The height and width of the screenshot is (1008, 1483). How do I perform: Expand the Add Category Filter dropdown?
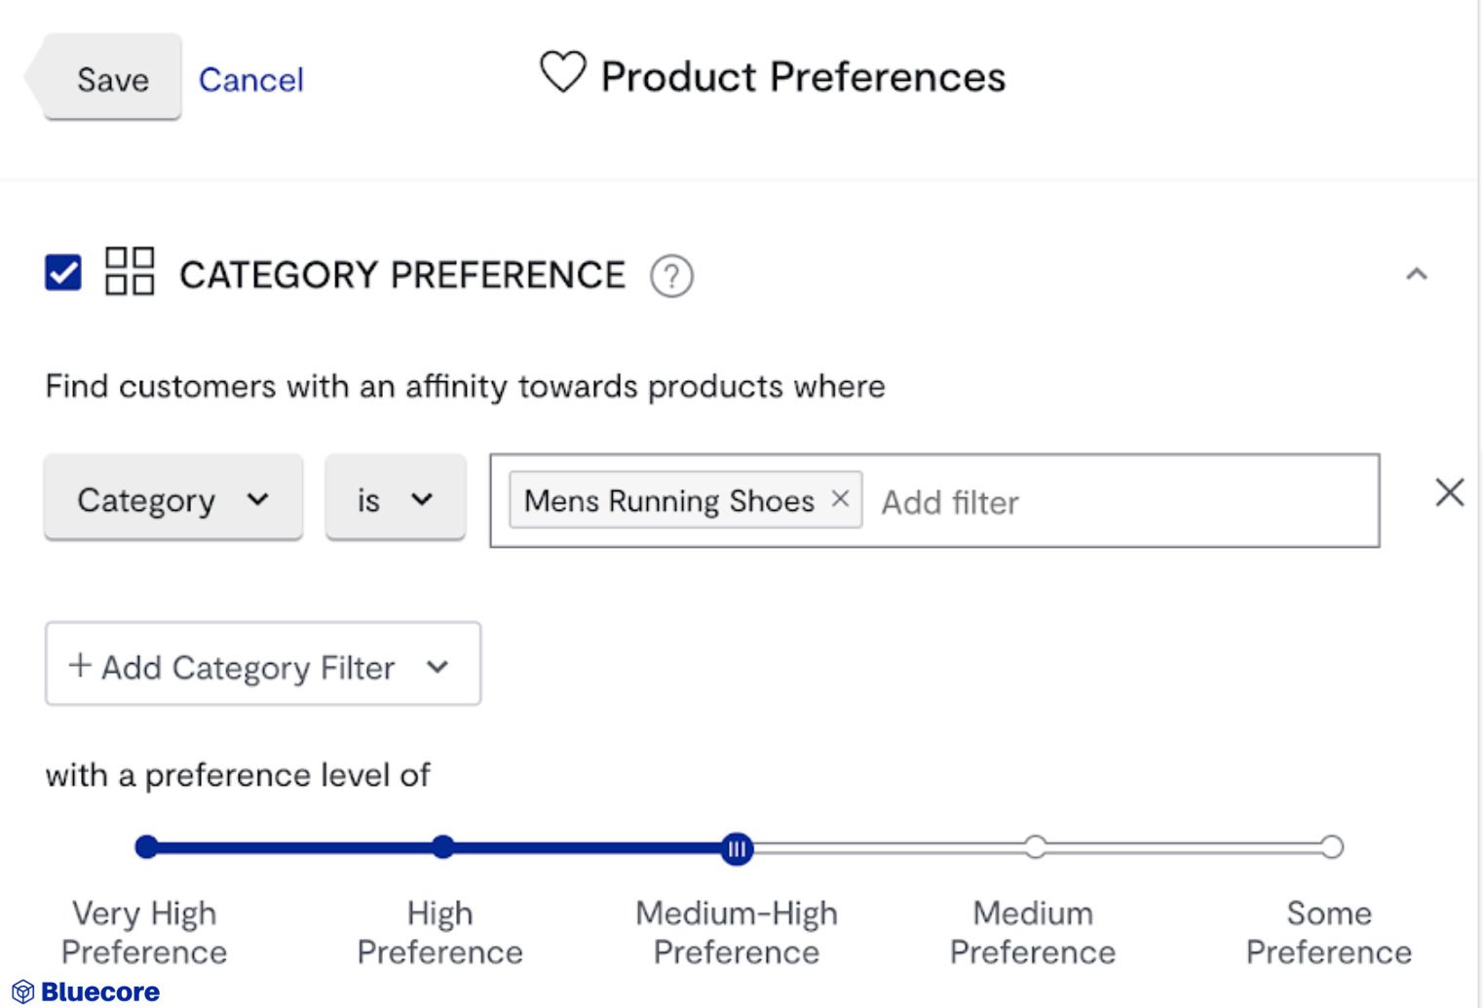(x=437, y=667)
